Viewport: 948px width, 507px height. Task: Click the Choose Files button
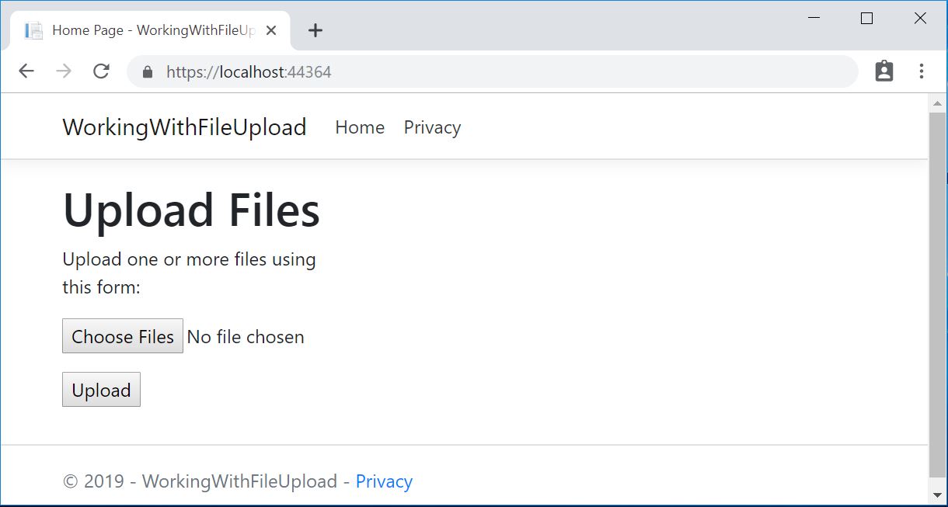(122, 336)
